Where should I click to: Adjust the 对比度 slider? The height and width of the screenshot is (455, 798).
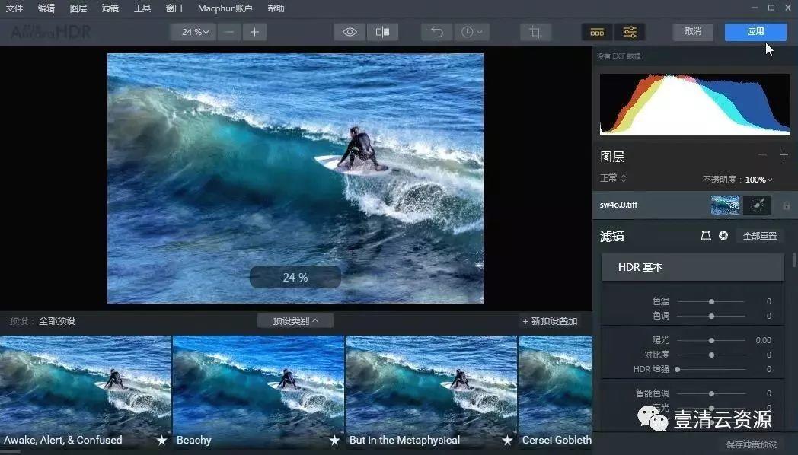click(711, 355)
